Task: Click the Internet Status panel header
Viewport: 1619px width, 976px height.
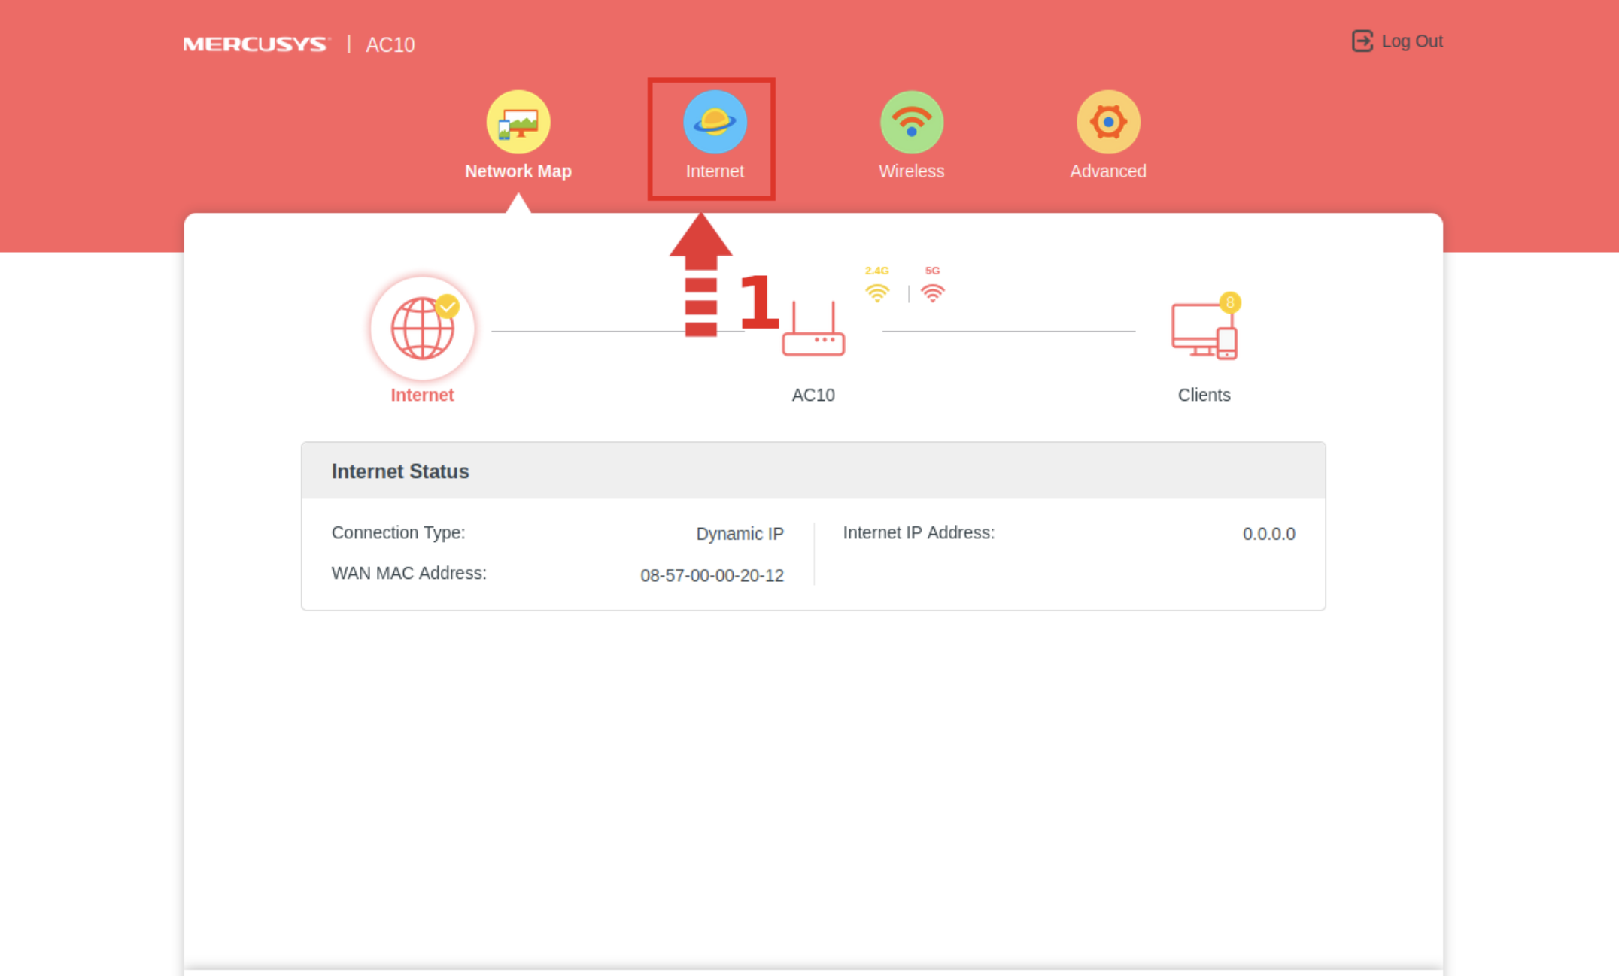Action: [x=813, y=471]
